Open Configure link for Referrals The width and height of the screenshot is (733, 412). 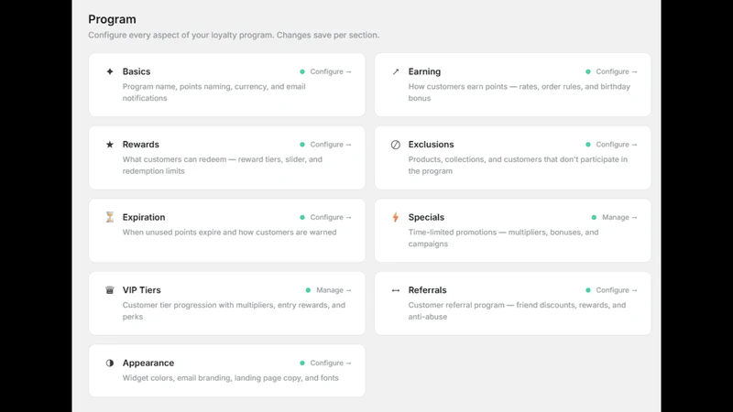click(616, 290)
